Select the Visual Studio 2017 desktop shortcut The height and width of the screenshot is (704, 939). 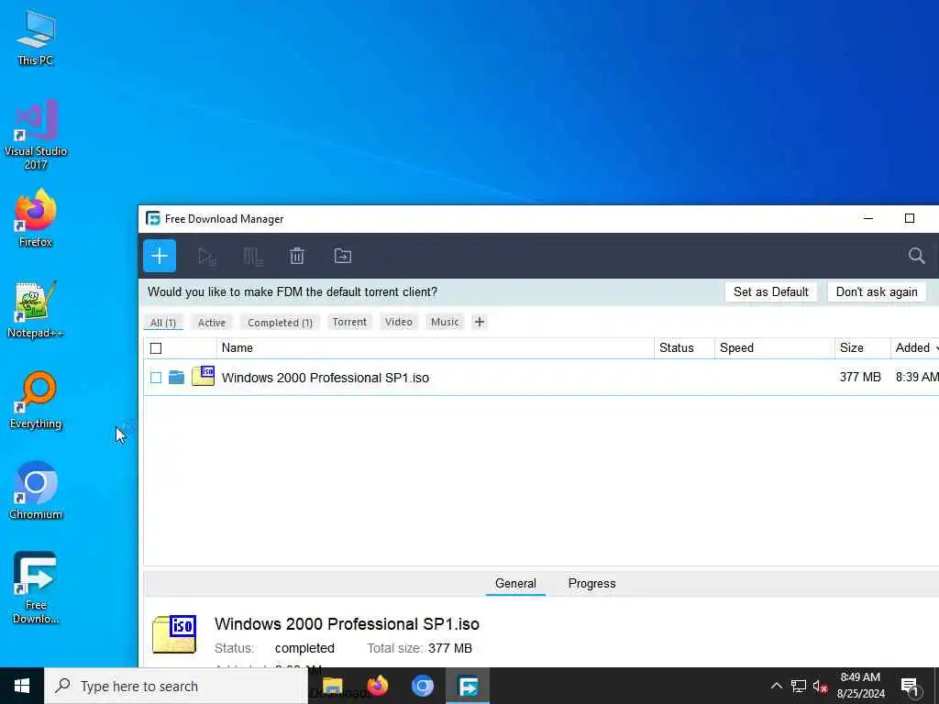[36, 135]
